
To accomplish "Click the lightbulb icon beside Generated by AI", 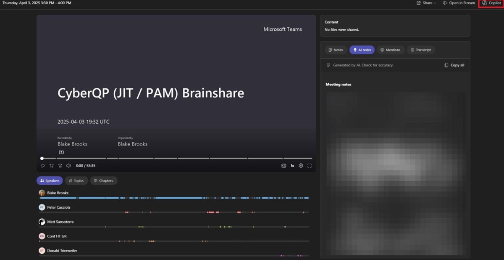I will tap(328, 65).
